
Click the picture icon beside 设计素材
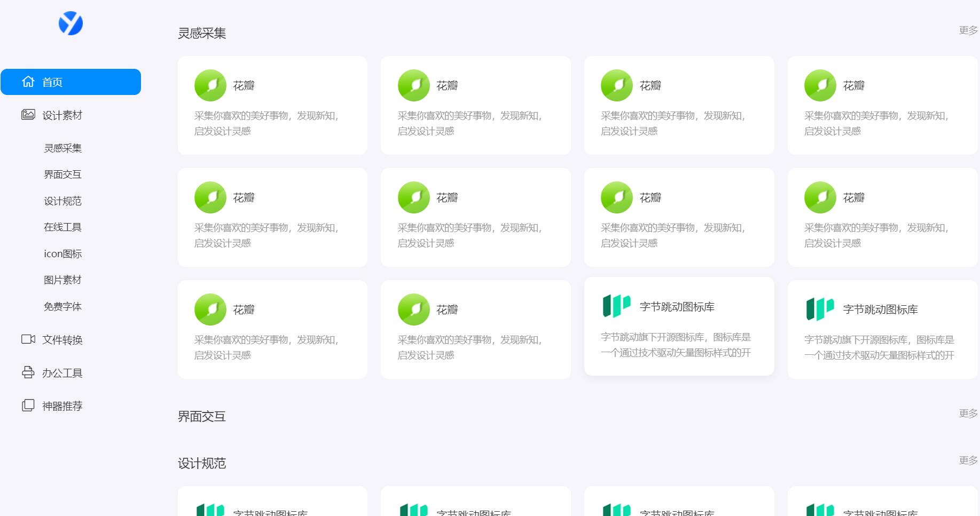click(x=28, y=115)
